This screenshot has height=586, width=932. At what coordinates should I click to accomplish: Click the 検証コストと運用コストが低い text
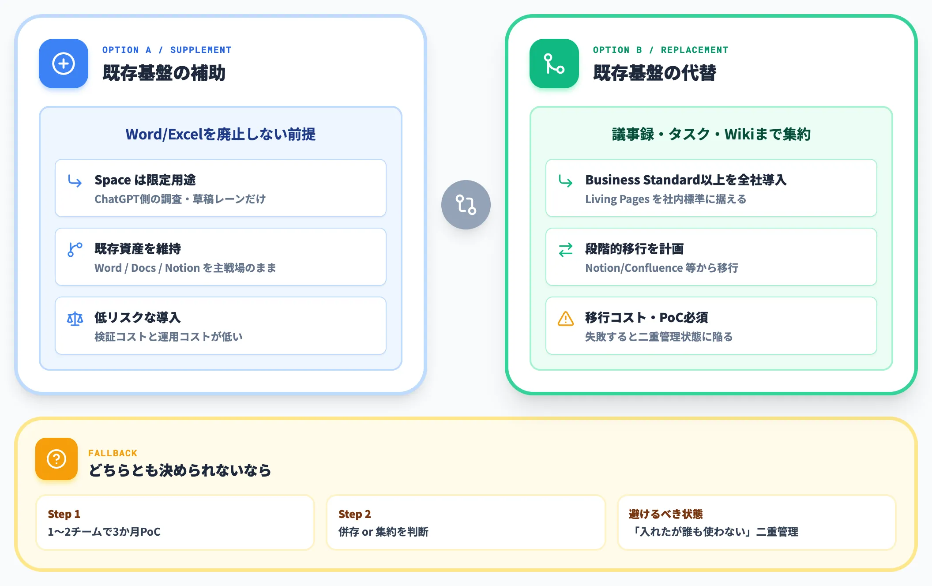pyautogui.click(x=169, y=337)
